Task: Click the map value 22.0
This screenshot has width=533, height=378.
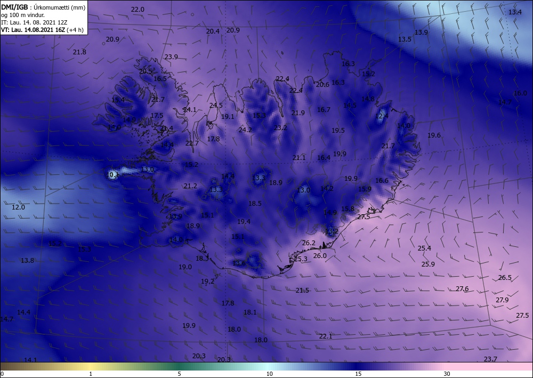Action: coord(138,10)
